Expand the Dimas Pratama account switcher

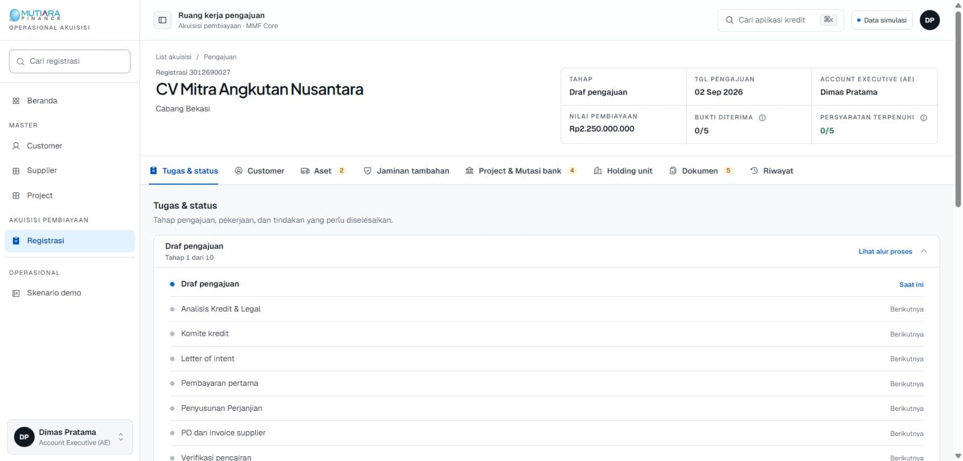point(70,437)
